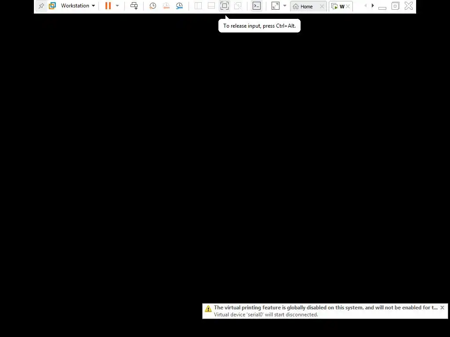Pause the virtual machine
450x337 pixels.
coord(108,6)
